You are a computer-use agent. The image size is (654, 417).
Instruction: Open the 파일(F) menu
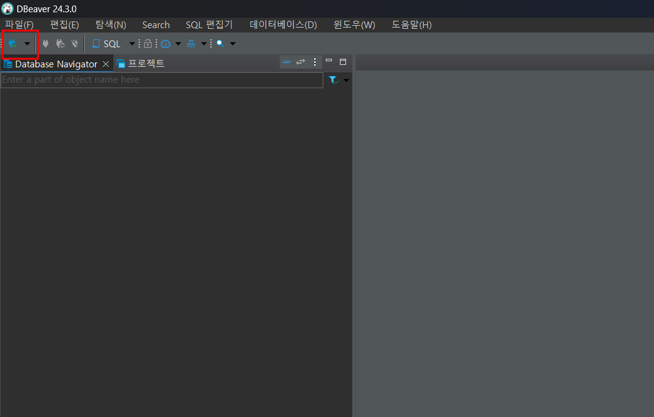pos(19,25)
